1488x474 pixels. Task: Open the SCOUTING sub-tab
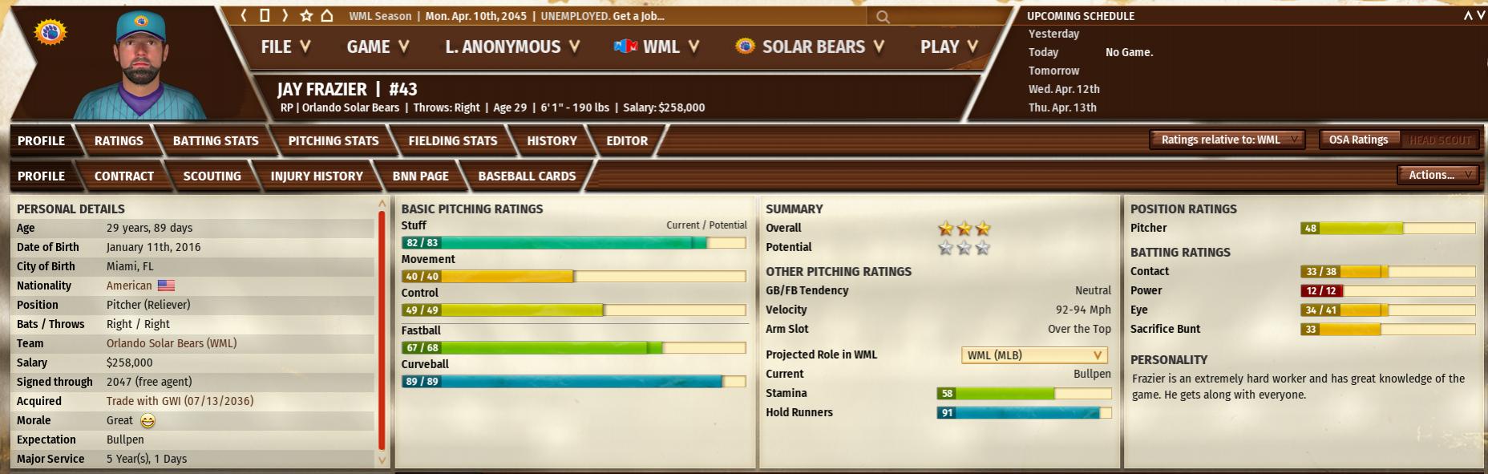coord(212,176)
